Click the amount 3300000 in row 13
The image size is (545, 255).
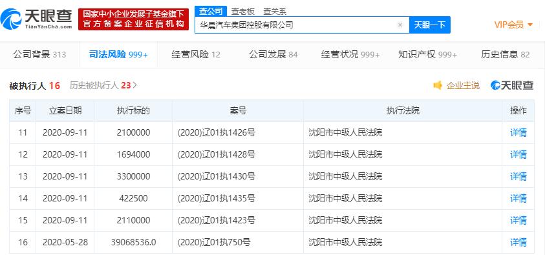click(133, 176)
